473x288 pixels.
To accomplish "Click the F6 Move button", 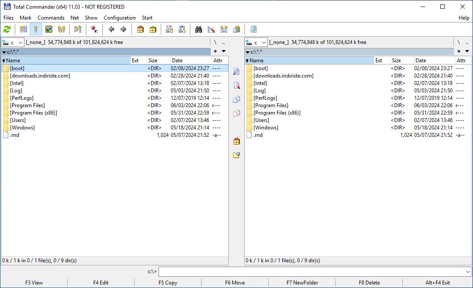I will point(235,283).
